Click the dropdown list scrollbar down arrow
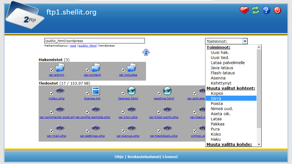Image resolution: width=292 pixels, height=164 pixels. [259, 144]
